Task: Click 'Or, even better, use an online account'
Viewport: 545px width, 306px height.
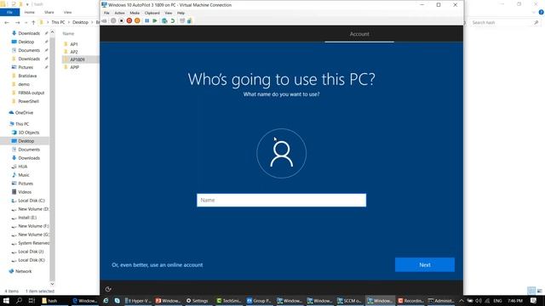Action: pyautogui.click(x=157, y=264)
